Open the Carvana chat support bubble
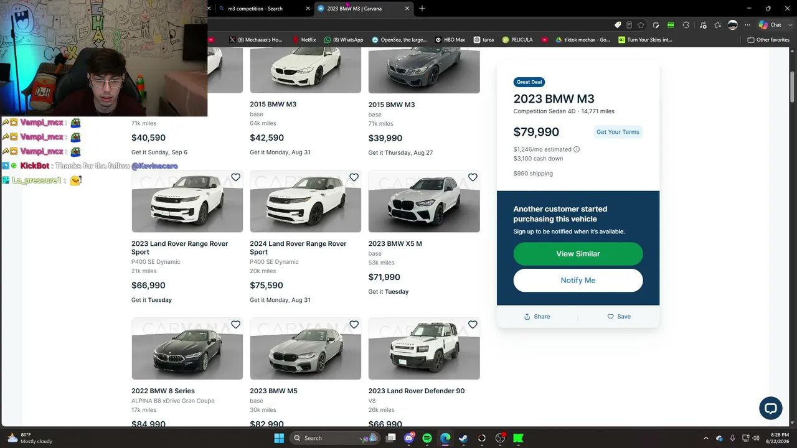This screenshot has width=797, height=448. coord(770,408)
